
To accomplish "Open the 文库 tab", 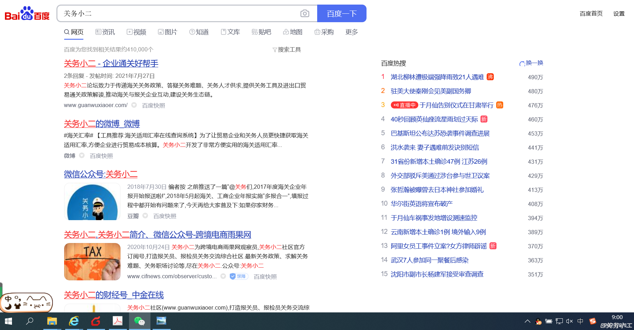I will (x=230, y=32).
